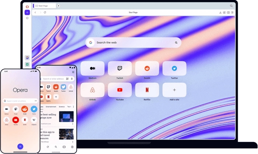
Task: Open a new tab with the plus button
Action: 58,6
